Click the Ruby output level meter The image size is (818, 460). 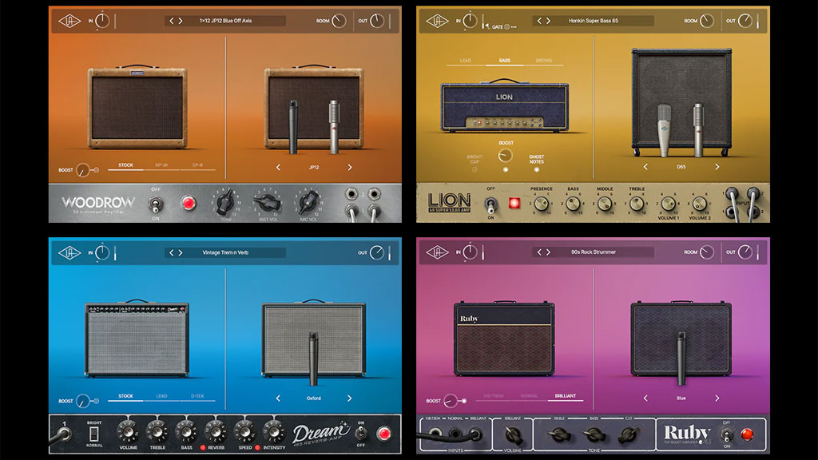point(757,252)
